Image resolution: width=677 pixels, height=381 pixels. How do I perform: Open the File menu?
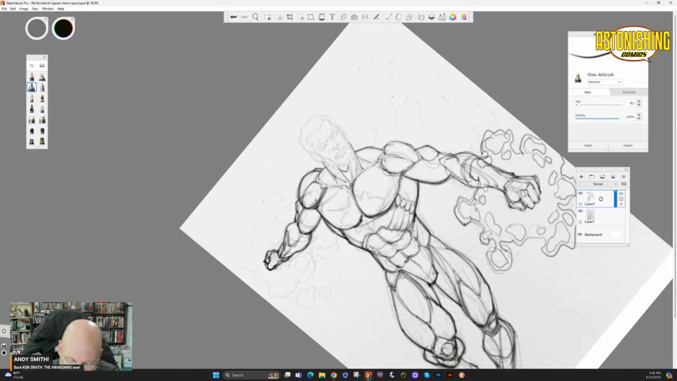[4, 8]
